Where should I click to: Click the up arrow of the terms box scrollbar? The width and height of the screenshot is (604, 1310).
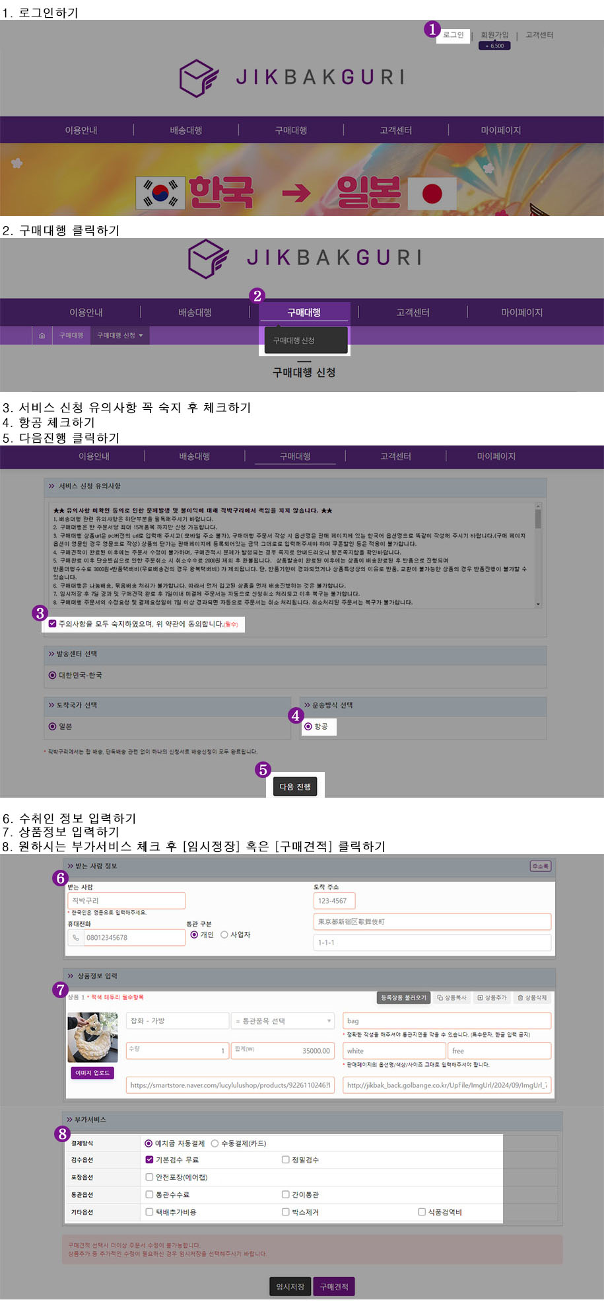coord(539,507)
